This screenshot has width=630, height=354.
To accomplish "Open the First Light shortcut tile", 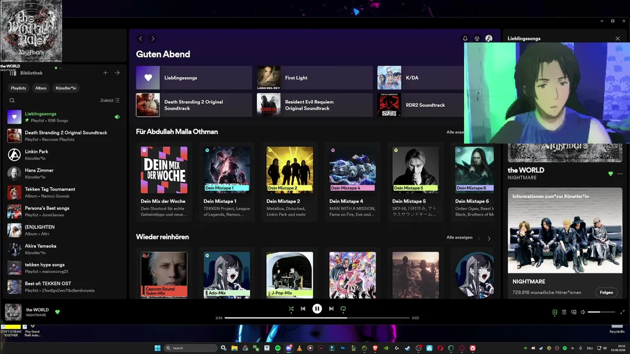I will 315,78.
